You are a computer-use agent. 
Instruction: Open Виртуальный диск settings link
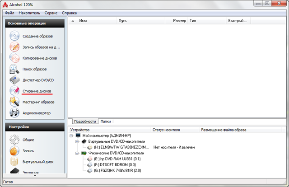(38, 162)
